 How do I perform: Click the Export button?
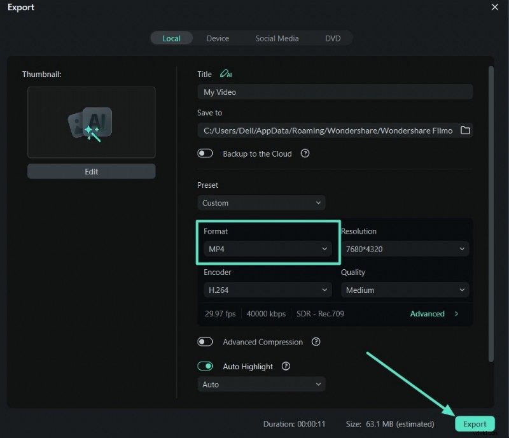[475, 424]
